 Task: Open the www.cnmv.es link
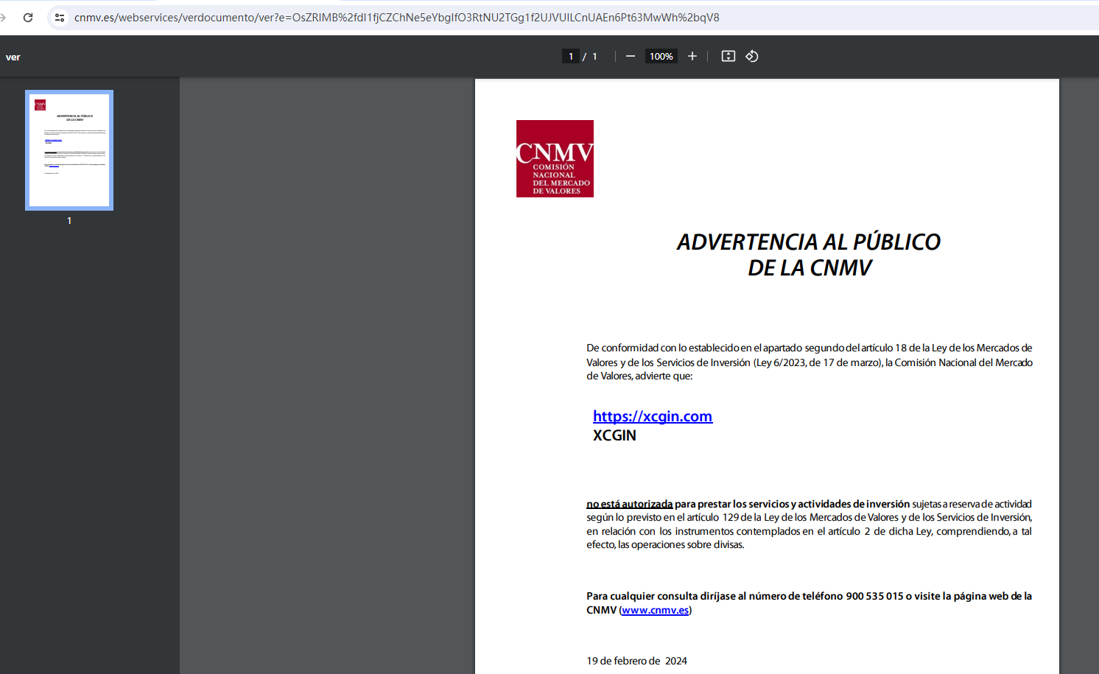[x=656, y=610]
